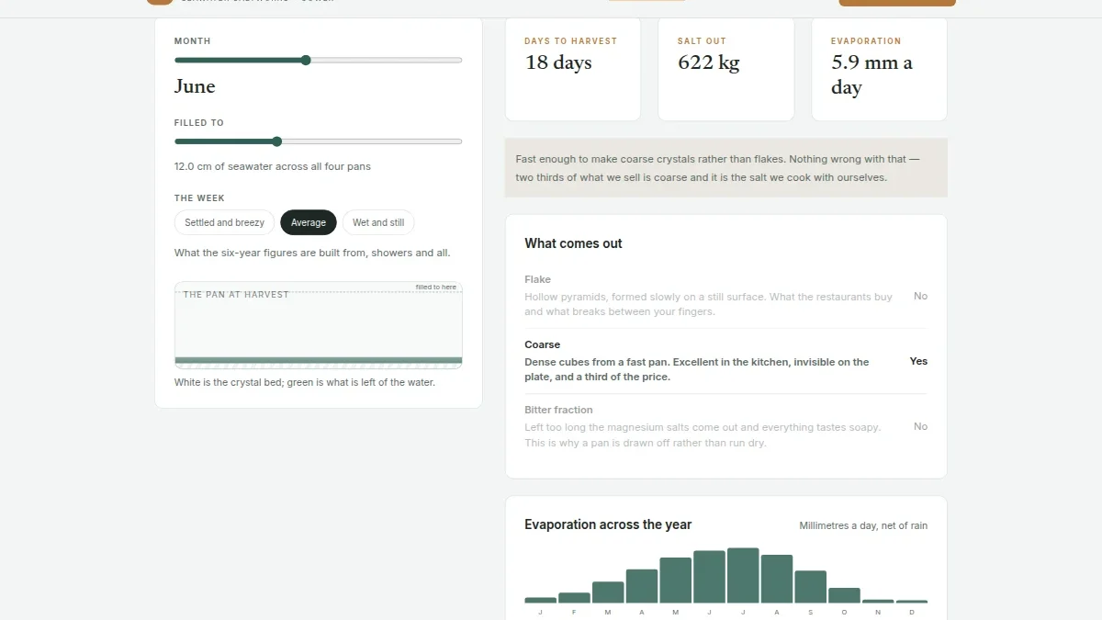Click the 'No' value in the Flake row
This screenshot has height=620, width=1102.
920,296
